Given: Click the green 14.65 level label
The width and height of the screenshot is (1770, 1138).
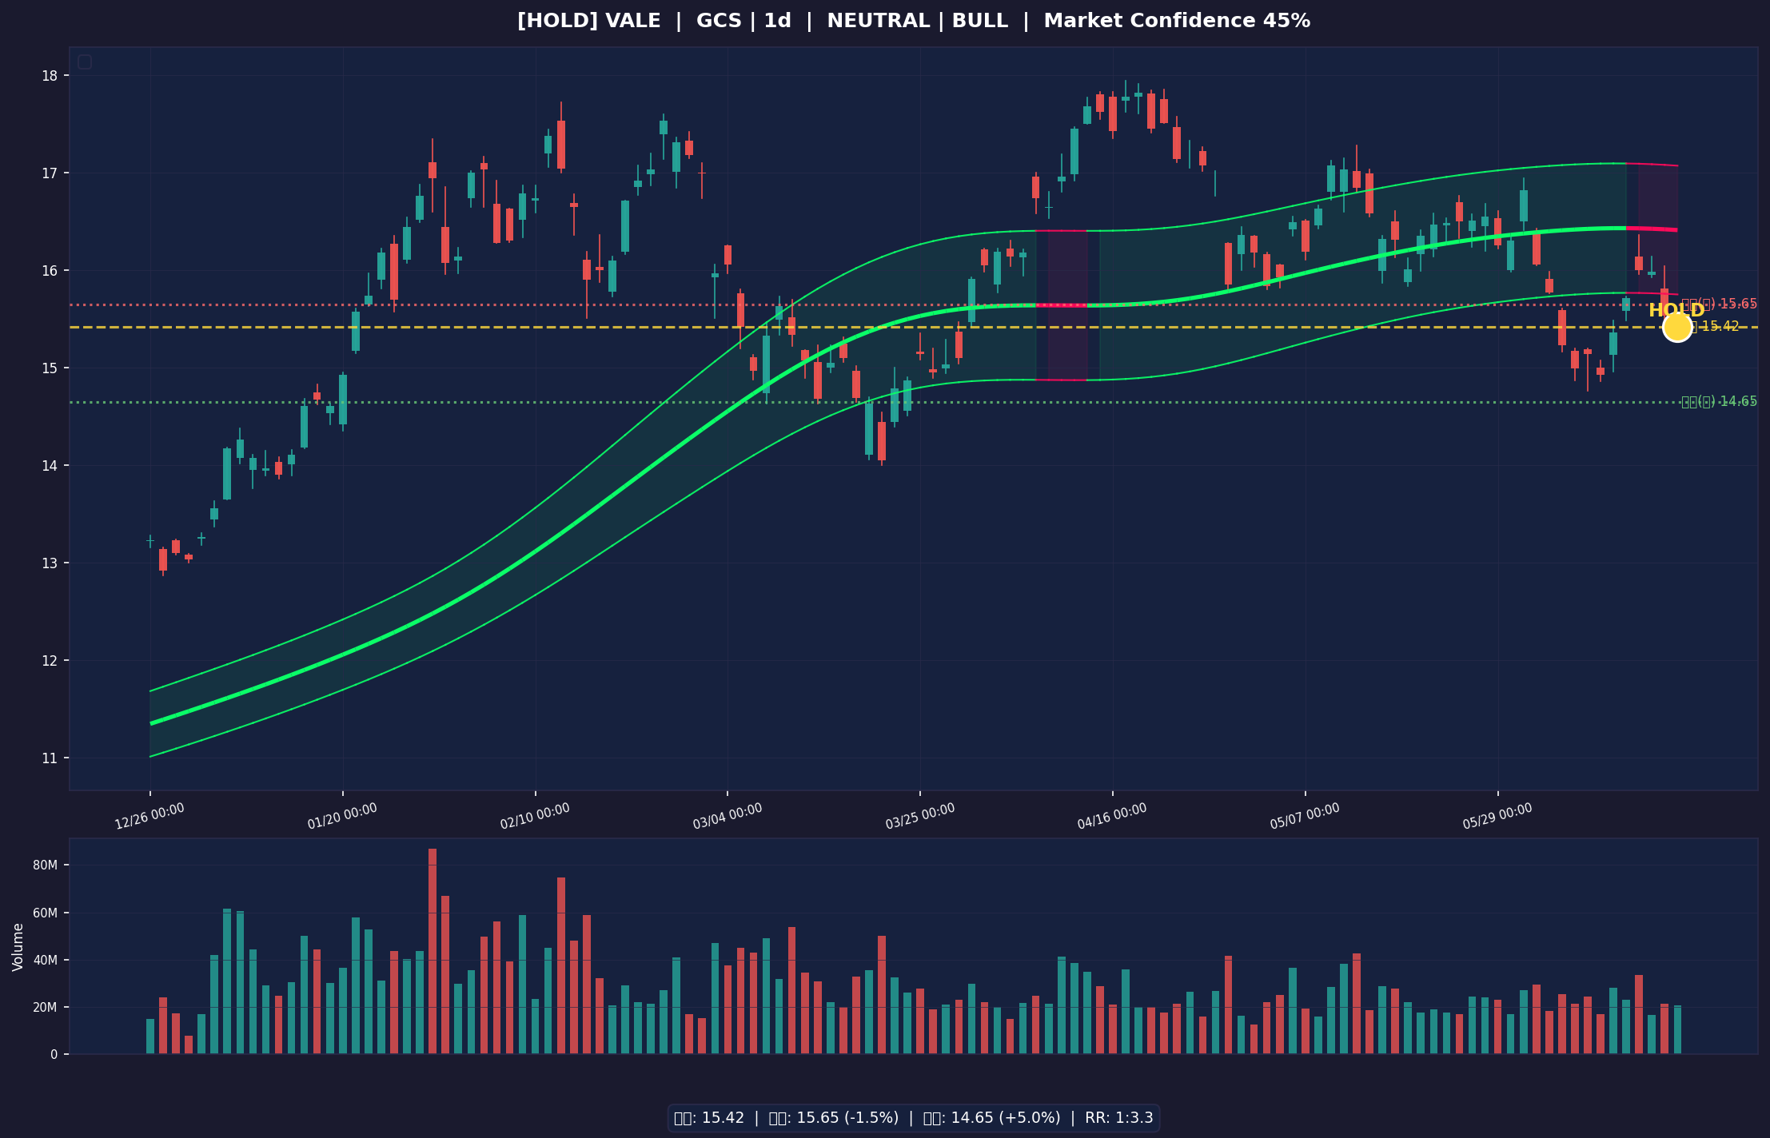Looking at the screenshot, I should pos(1719,401).
